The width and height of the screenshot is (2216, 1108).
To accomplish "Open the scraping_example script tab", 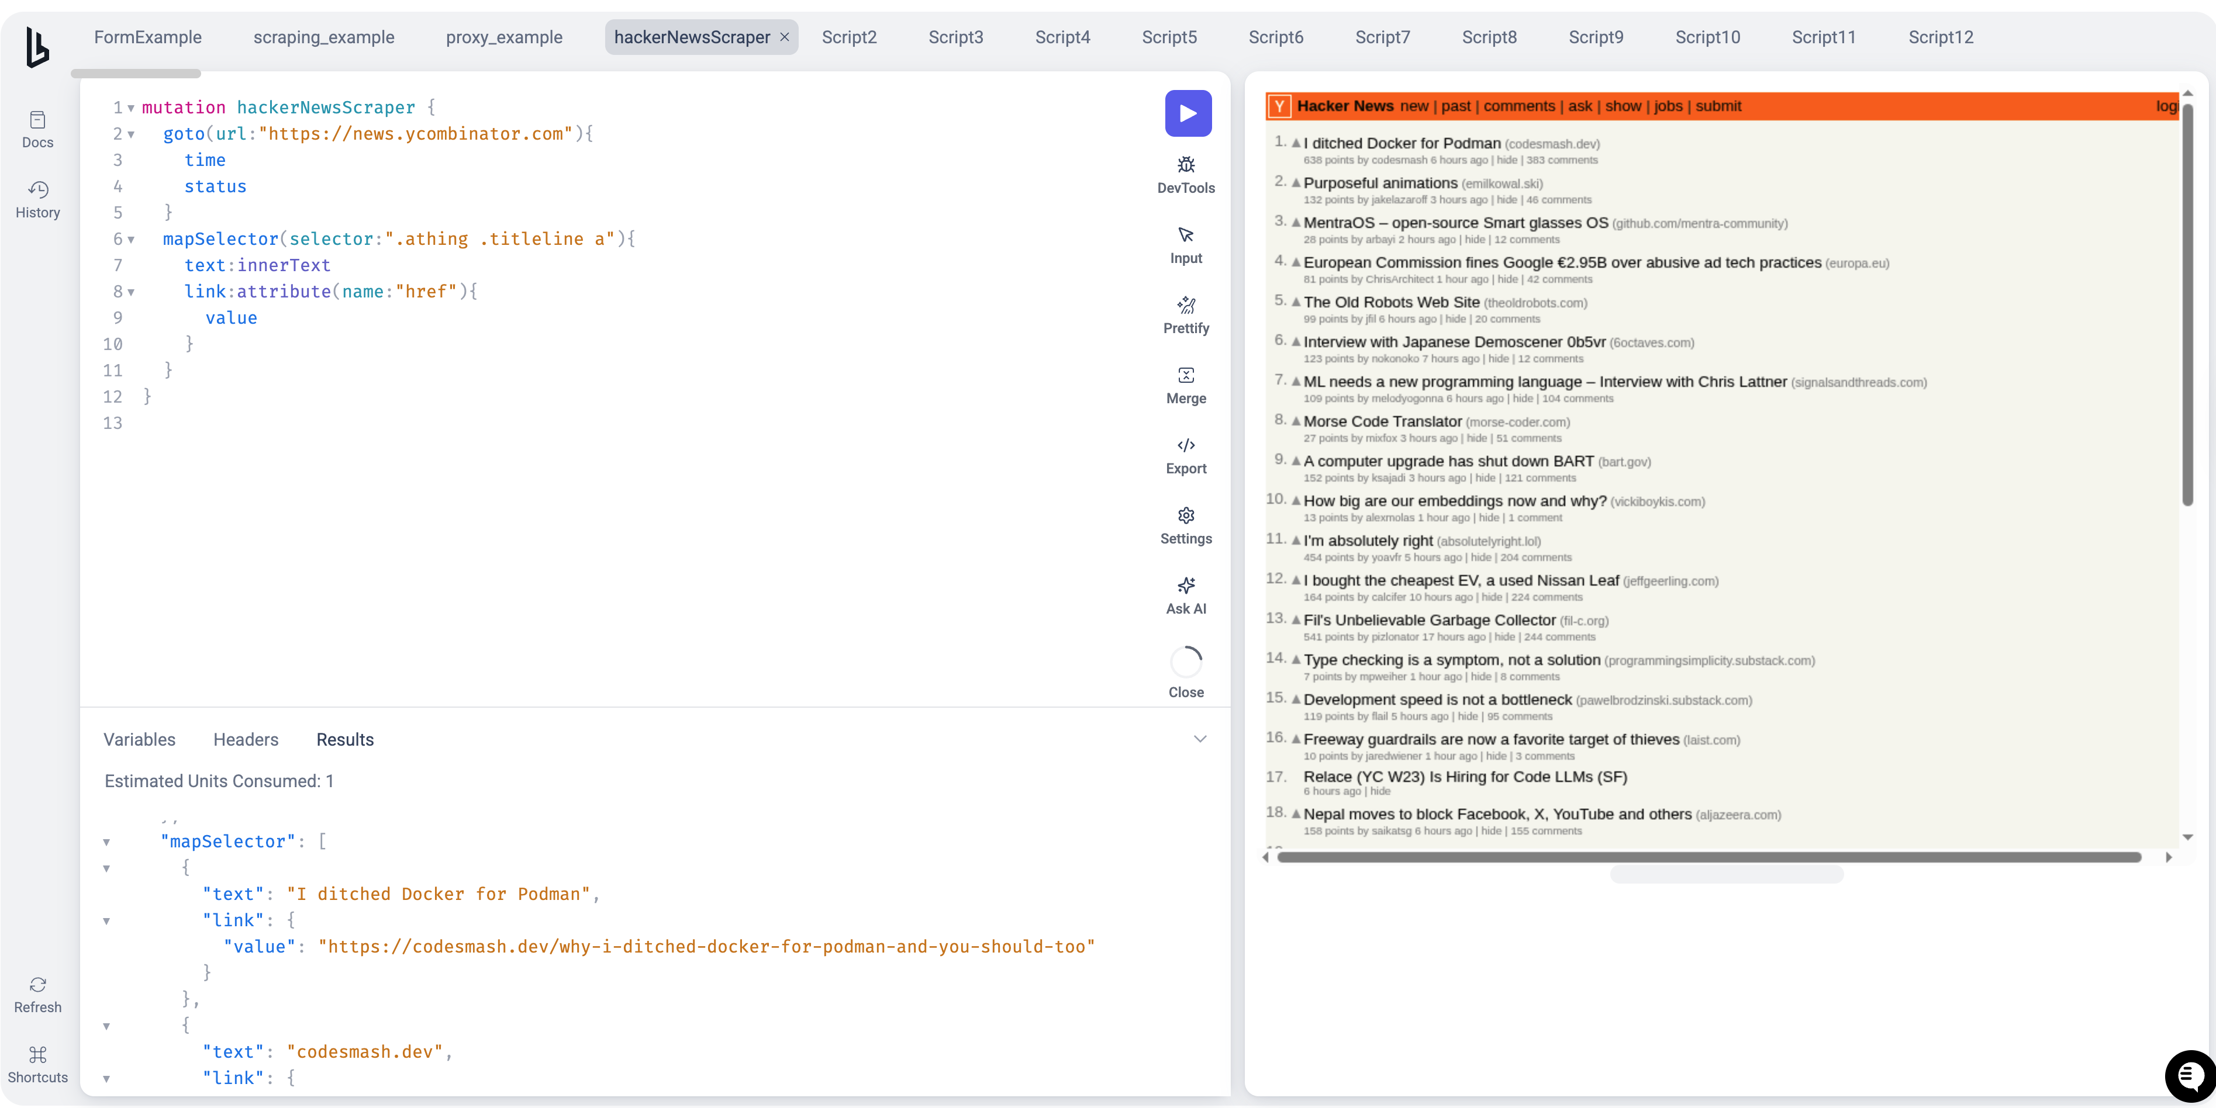I will pos(323,37).
